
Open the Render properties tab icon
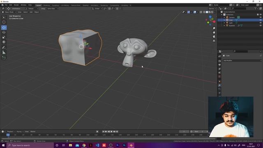[x=219, y=61]
